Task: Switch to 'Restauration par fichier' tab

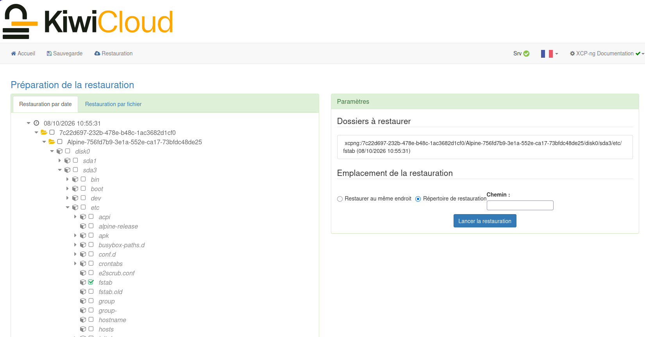Action: (x=113, y=104)
